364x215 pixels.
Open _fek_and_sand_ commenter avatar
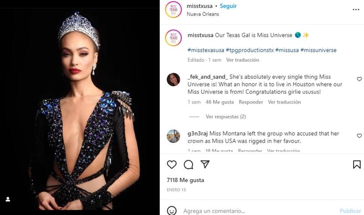[x=173, y=79]
